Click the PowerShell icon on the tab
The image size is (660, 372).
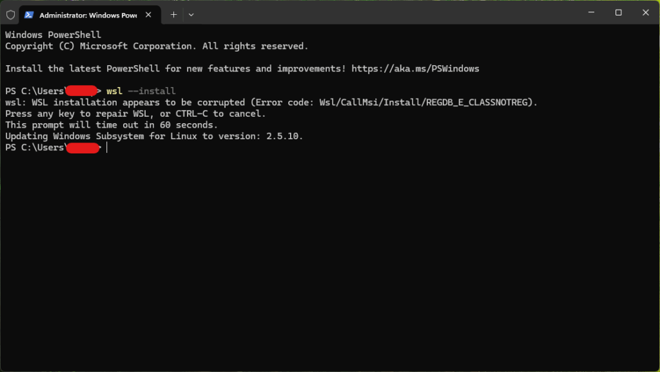tap(28, 15)
